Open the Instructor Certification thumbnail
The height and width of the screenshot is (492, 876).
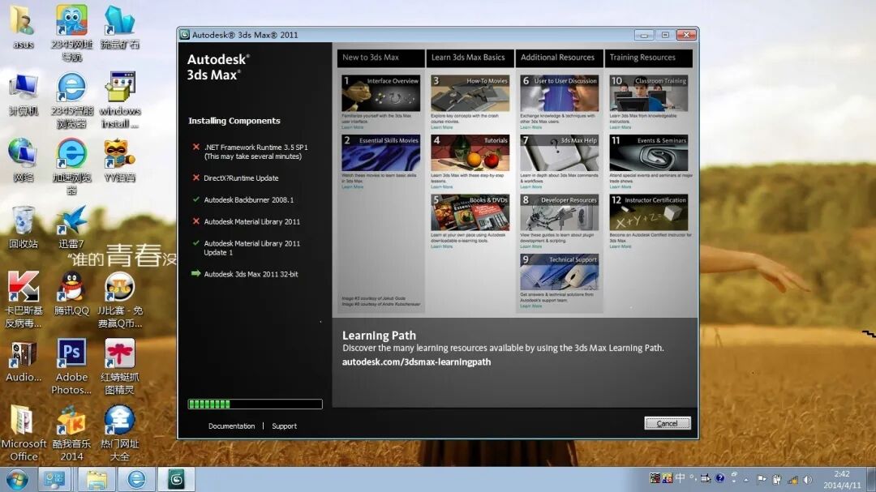point(649,212)
